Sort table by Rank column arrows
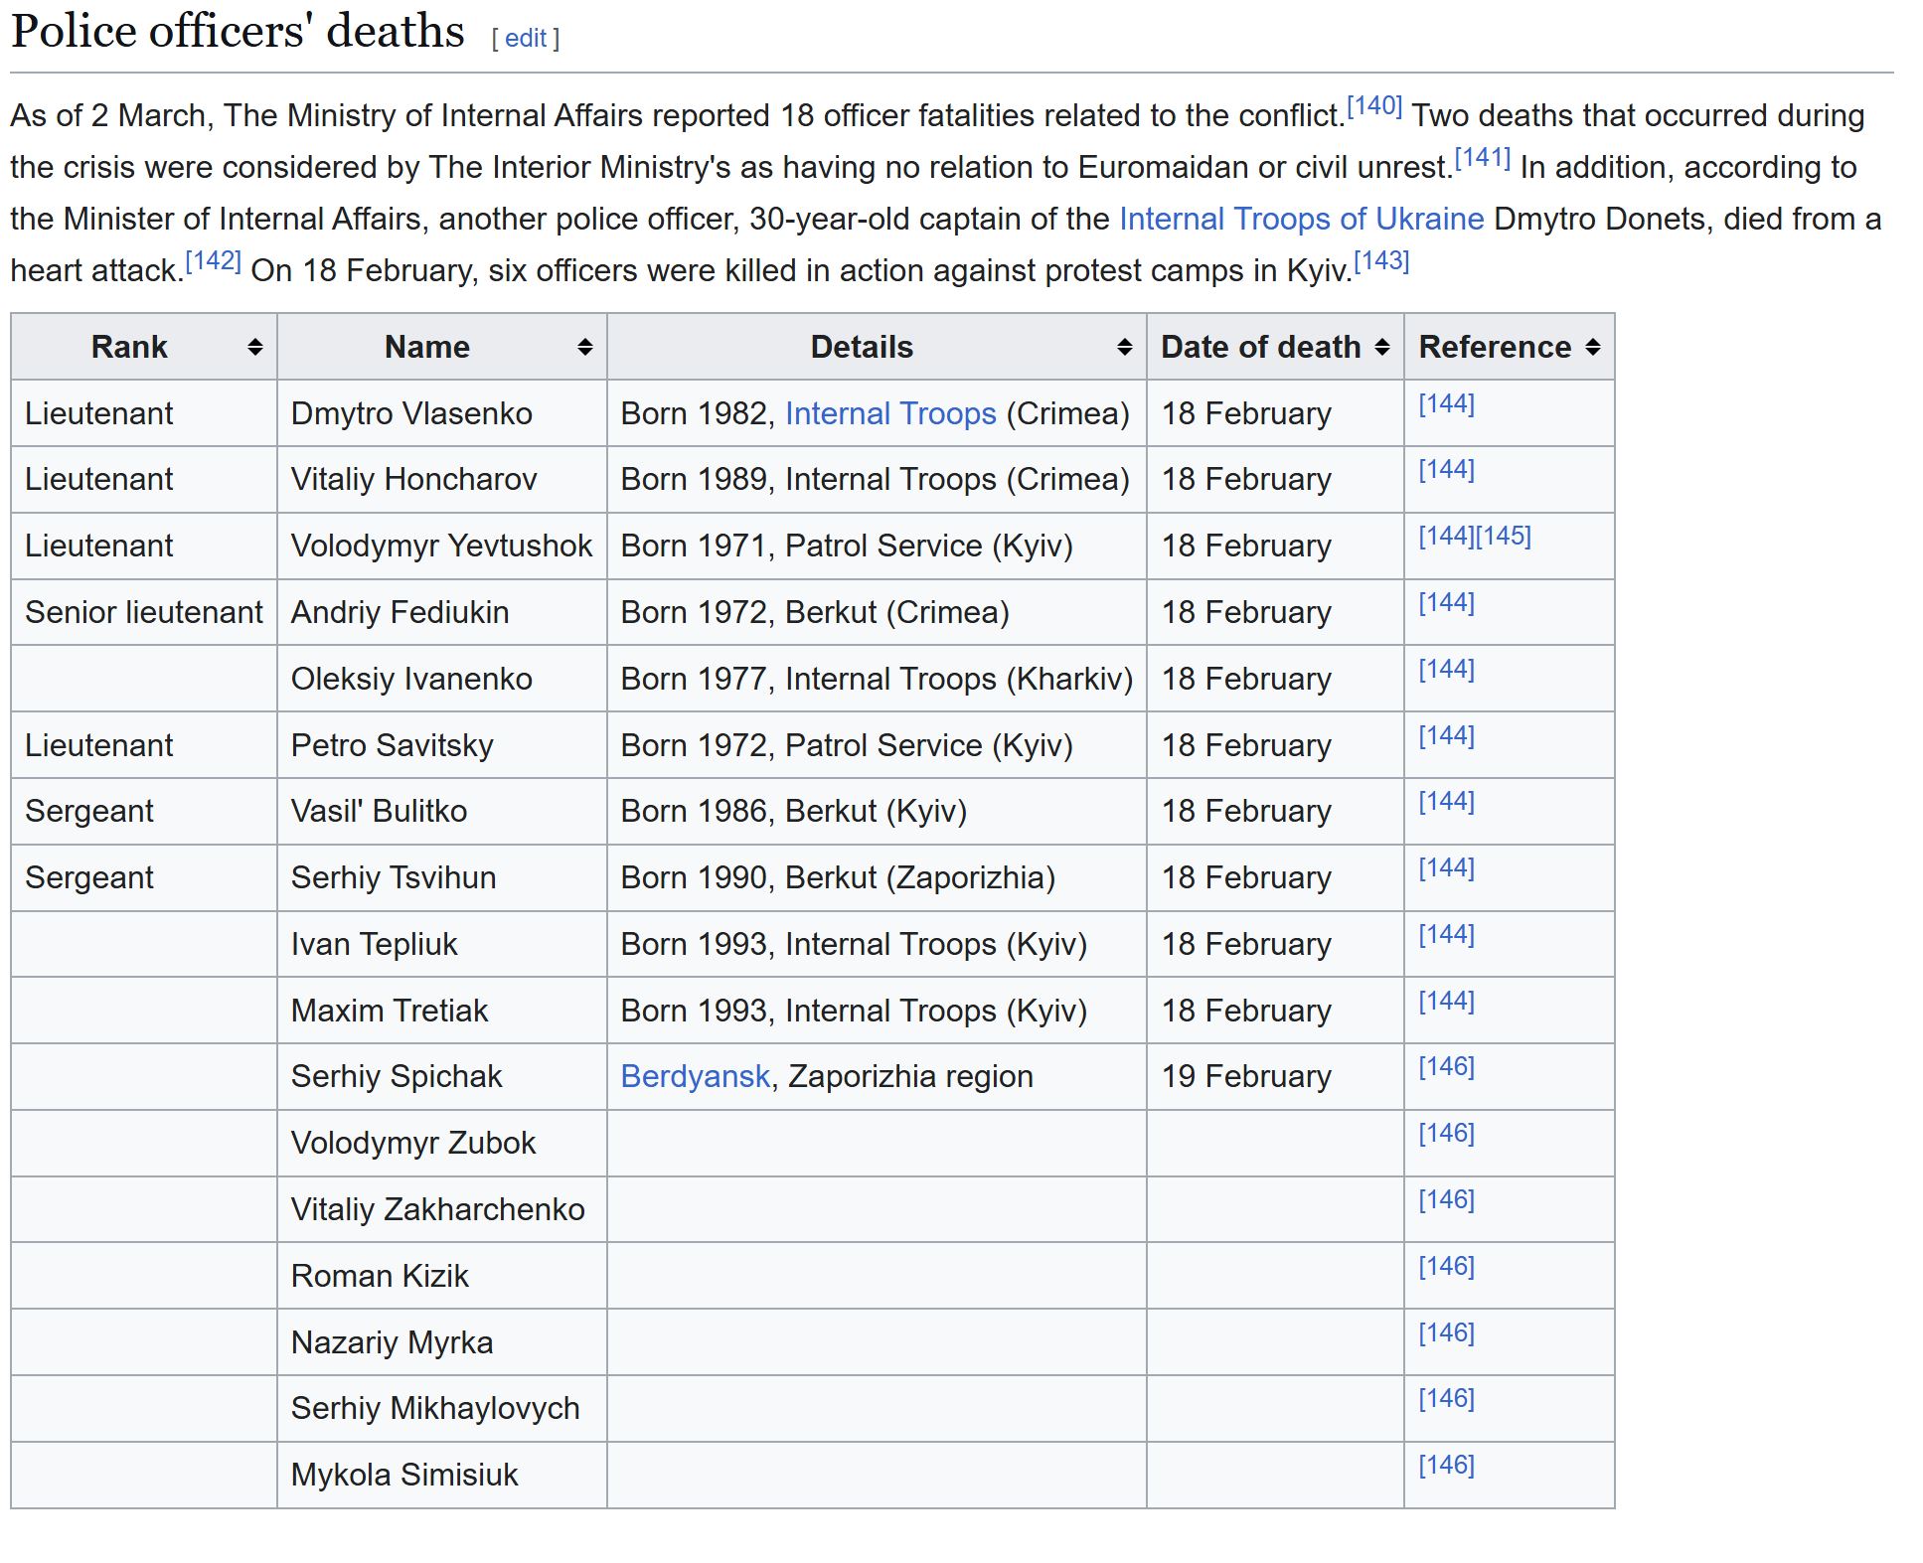This screenshot has height=1563, width=1923. (255, 347)
